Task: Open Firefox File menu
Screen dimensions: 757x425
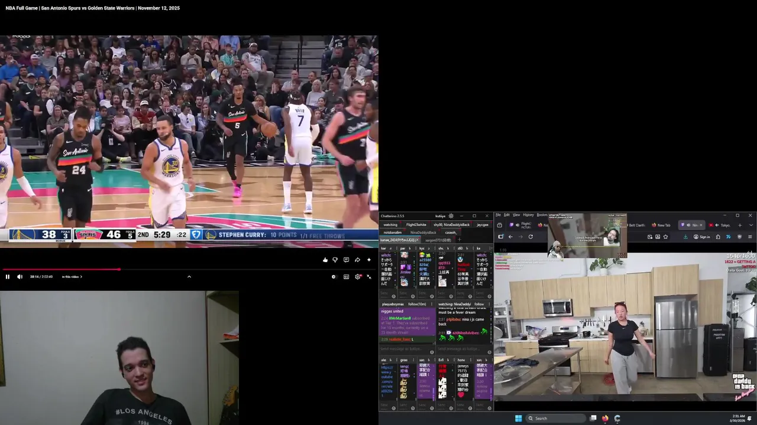Action: (x=499, y=215)
